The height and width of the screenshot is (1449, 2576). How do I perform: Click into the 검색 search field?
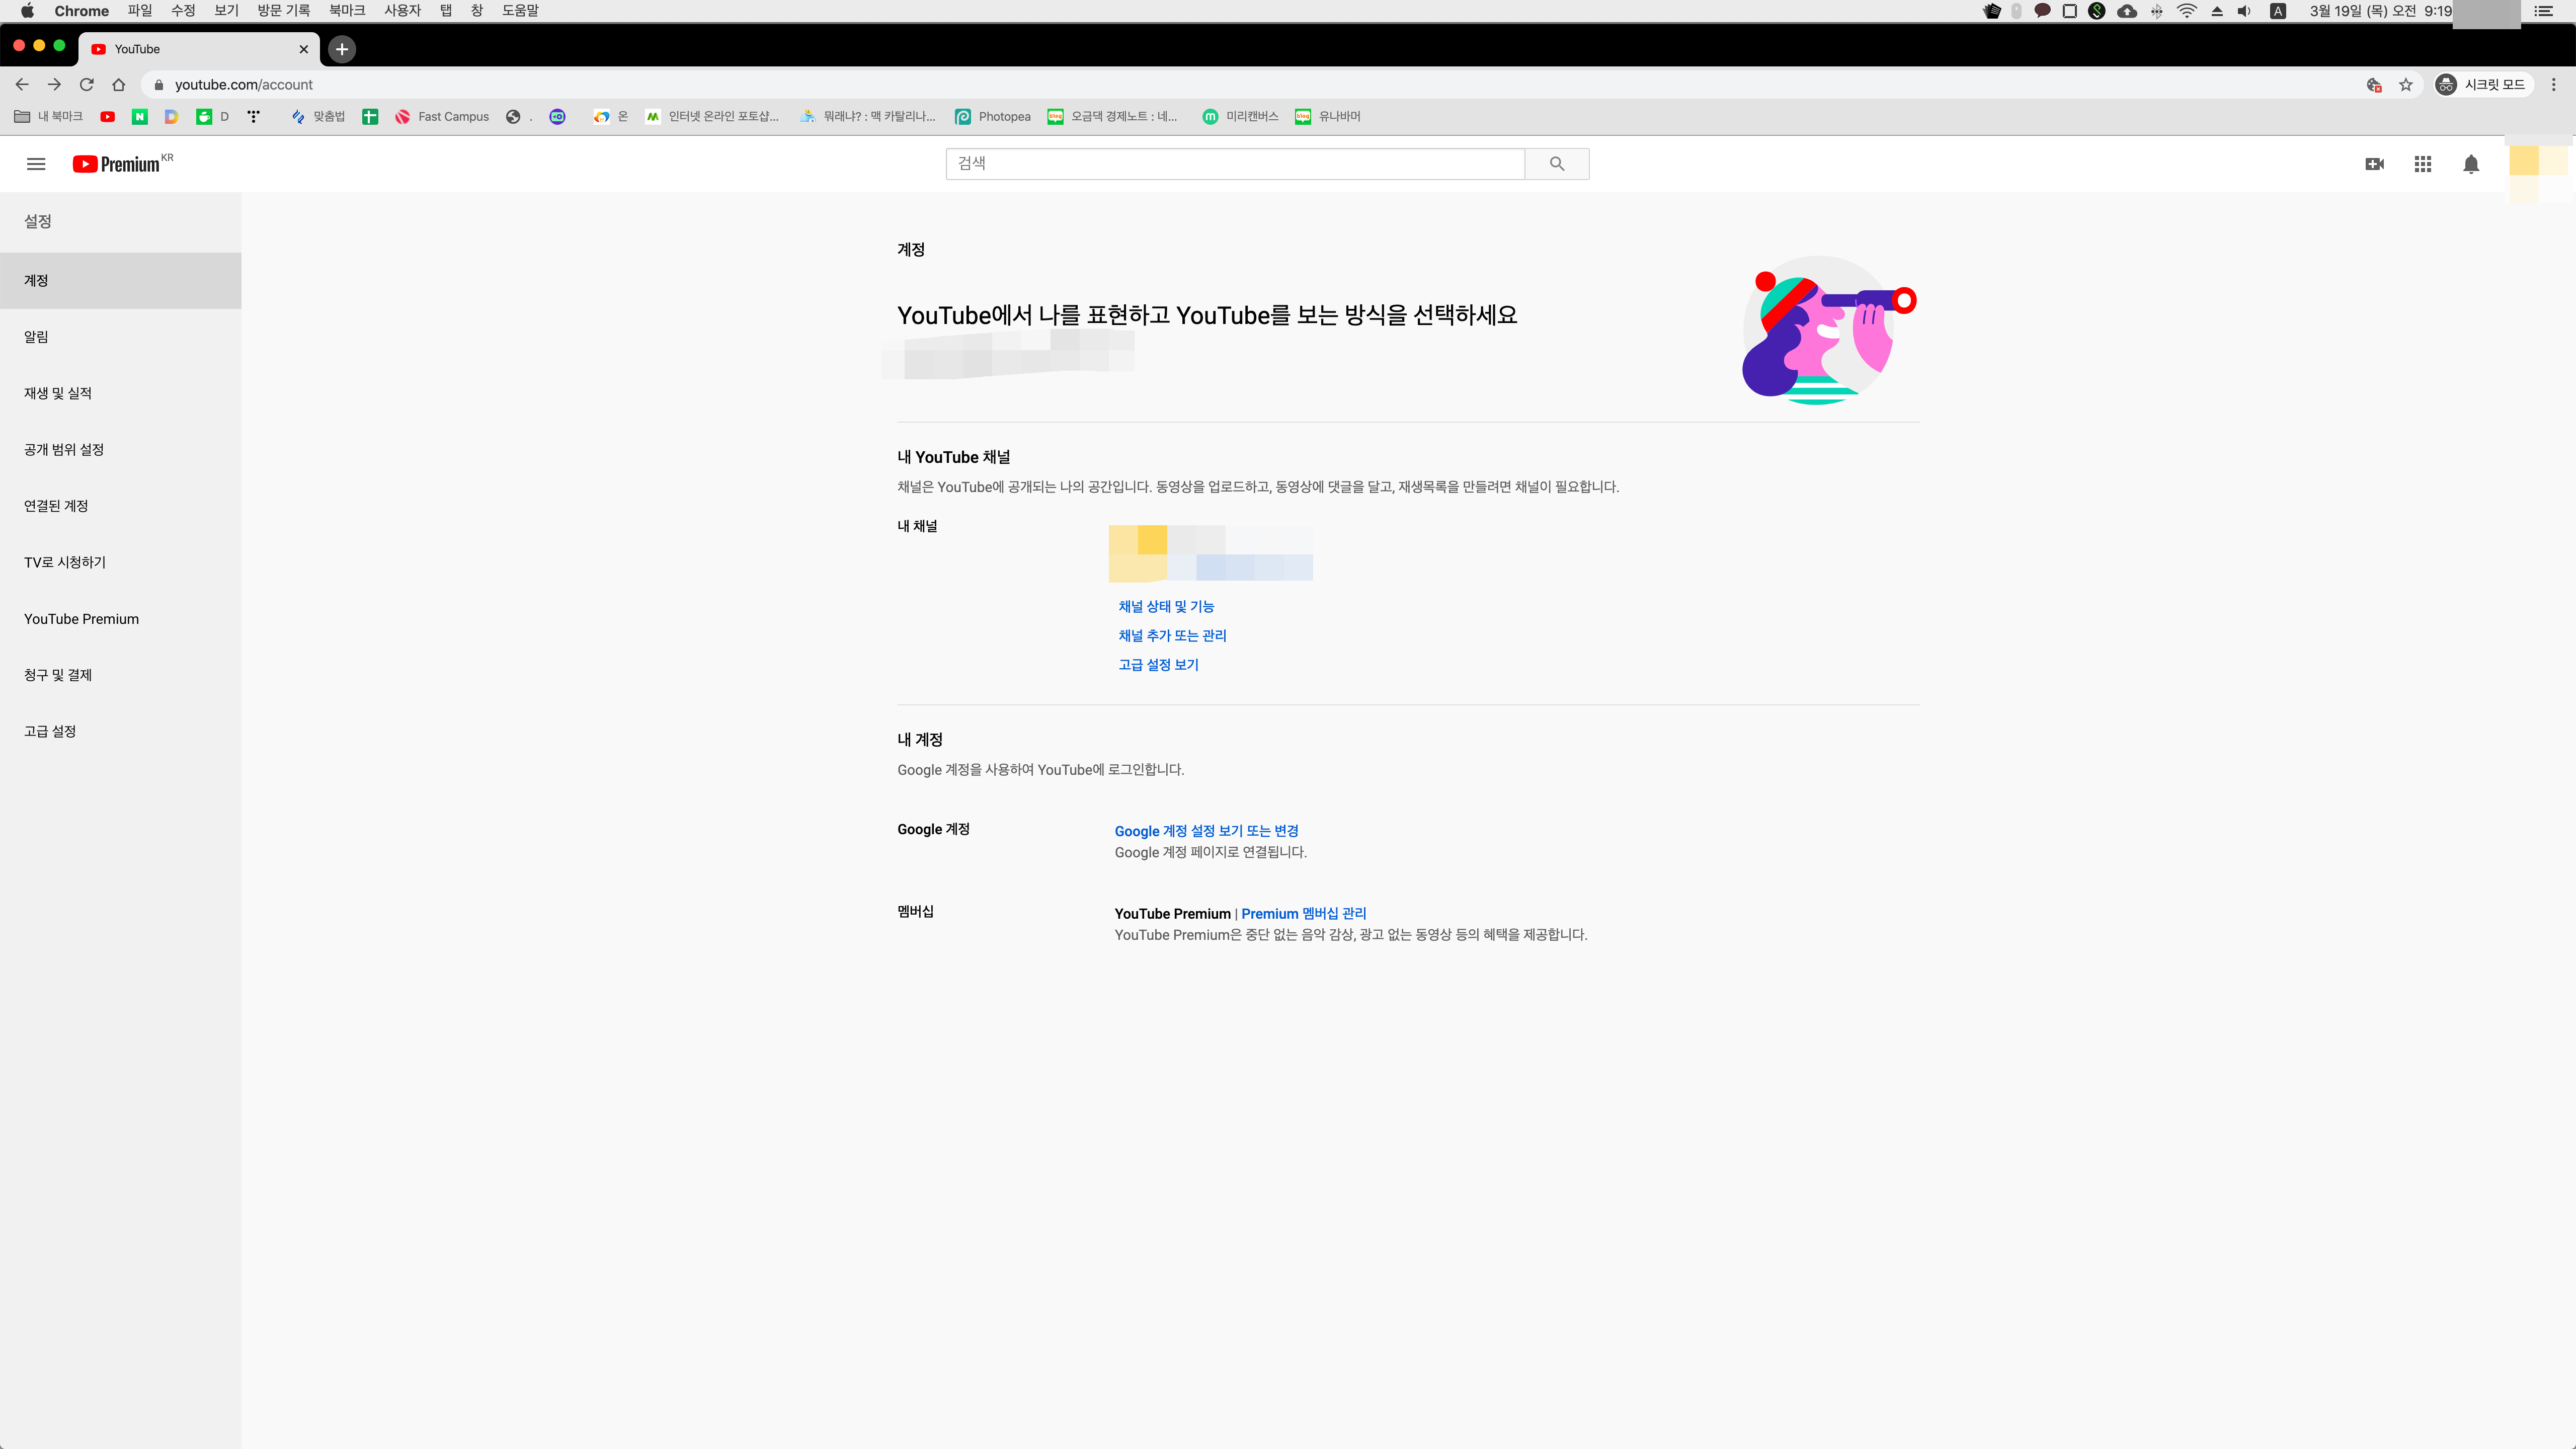(x=1235, y=164)
